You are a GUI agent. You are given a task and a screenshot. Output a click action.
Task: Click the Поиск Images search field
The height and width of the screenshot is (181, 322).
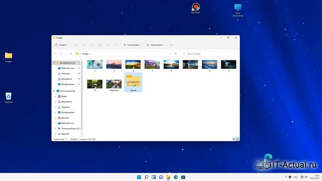tap(209, 54)
